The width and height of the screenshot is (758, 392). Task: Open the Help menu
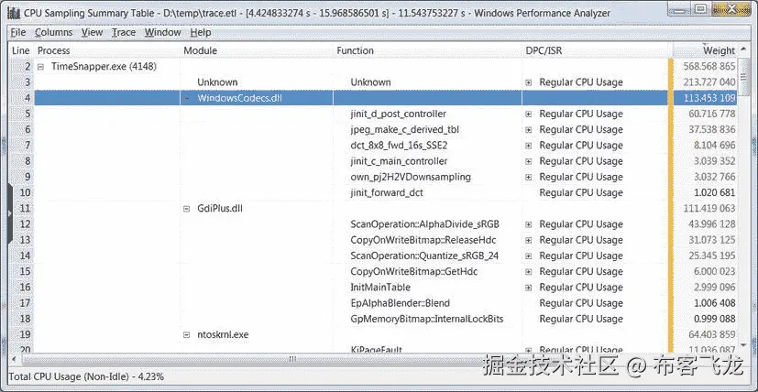click(201, 32)
